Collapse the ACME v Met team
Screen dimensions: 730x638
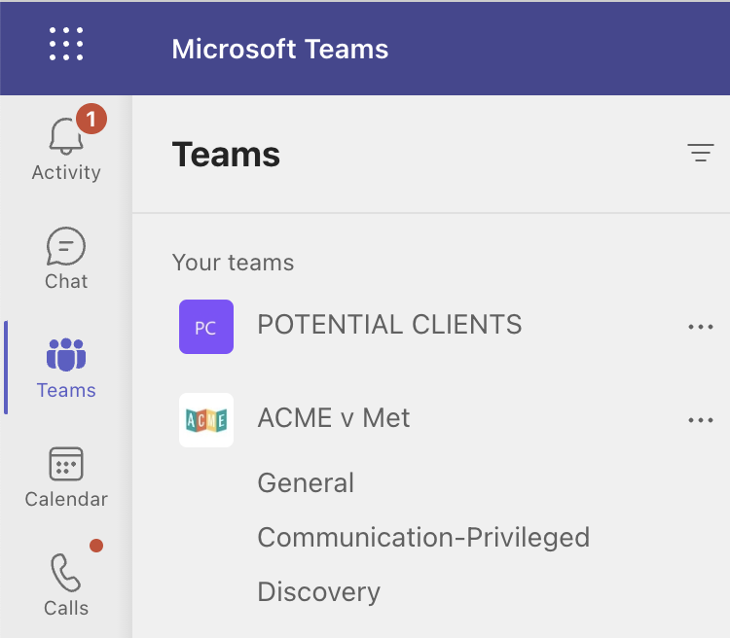tap(333, 418)
